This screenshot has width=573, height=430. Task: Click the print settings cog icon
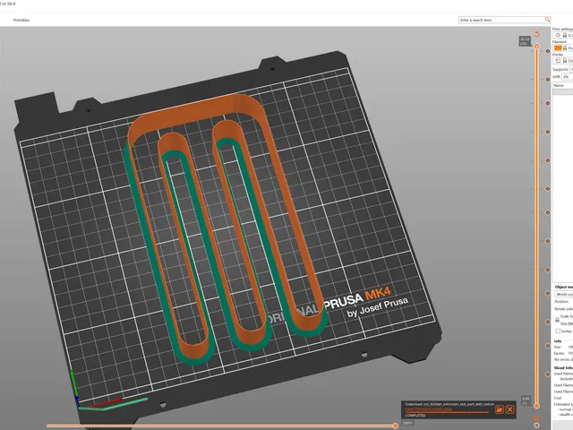tap(558, 35)
